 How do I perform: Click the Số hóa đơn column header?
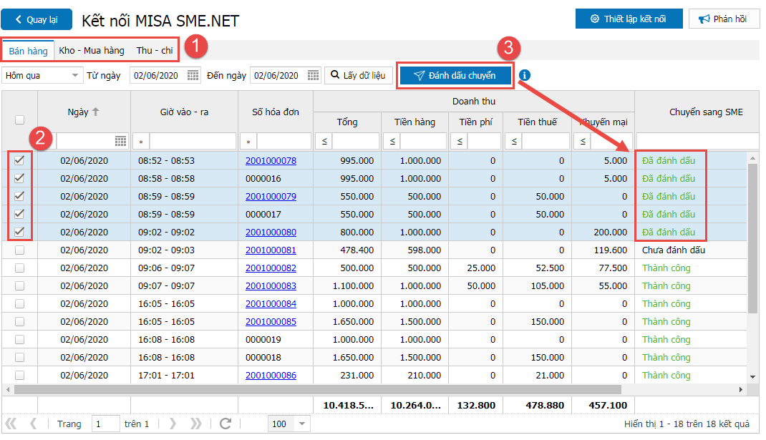(275, 112)
